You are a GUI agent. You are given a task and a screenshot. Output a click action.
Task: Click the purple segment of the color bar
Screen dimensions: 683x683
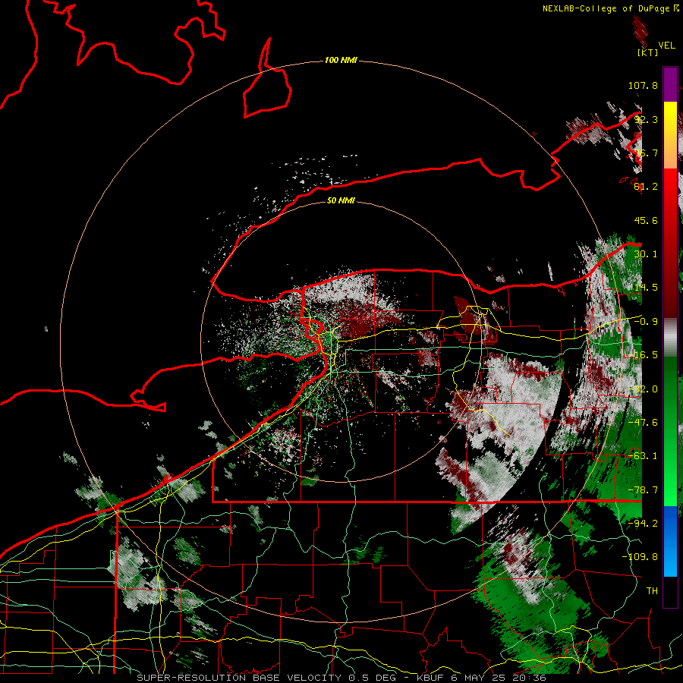670,85
